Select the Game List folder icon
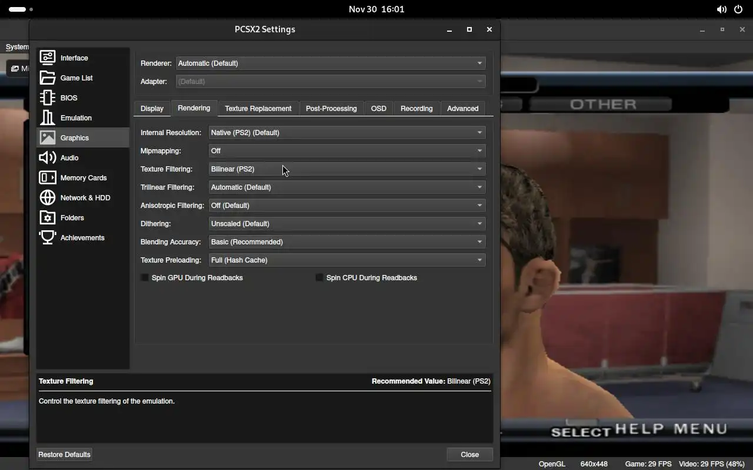This screenshot has height=470, width=753. (48, 78)
